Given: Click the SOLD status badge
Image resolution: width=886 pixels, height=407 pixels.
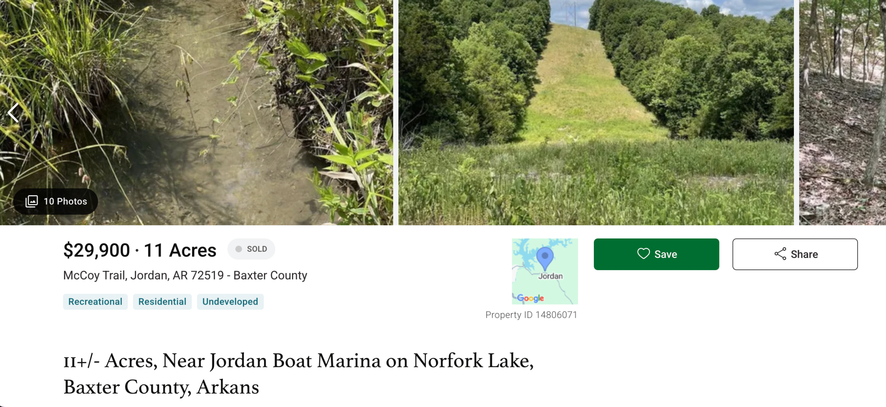Looking at the screenshot, I should 251,249.
